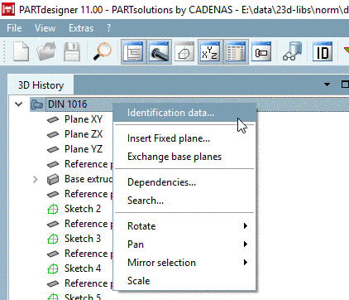Toggle the table window icon
This screenshot has height=300, width=349.
pos(236,51)
